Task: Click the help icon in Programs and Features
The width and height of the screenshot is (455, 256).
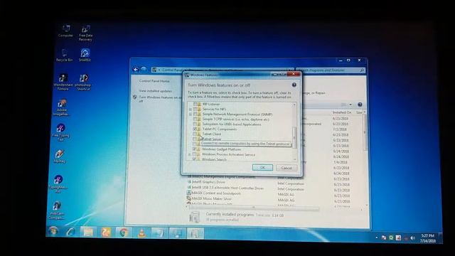Action: 360,105
